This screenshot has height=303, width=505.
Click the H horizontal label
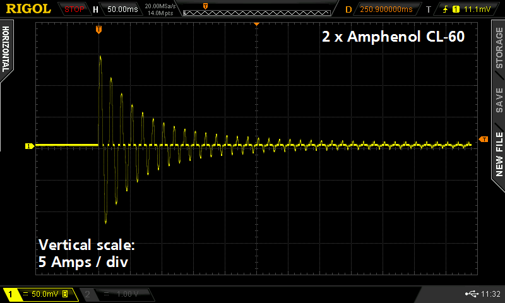(95, 9)
